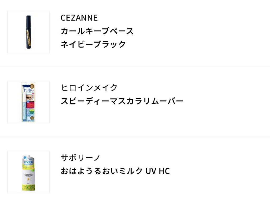270x202 pixels.
Task: Click the ネイビーブラック color variant text
Action: click(93, 44)
